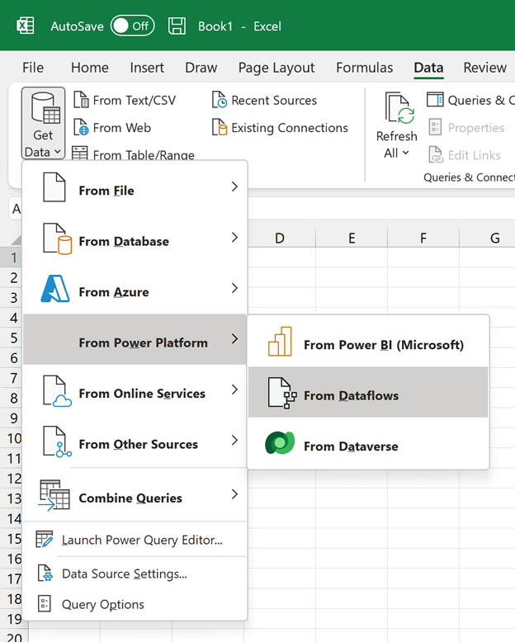The width and height of the screenshot is (515, 642).
Task: Expand the Refresh All dropdown arrow
Action: 406,153
